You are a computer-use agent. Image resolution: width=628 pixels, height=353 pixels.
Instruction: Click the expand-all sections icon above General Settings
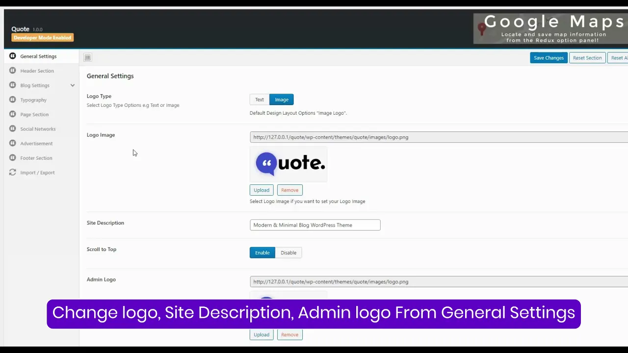[x=87, y=57]
